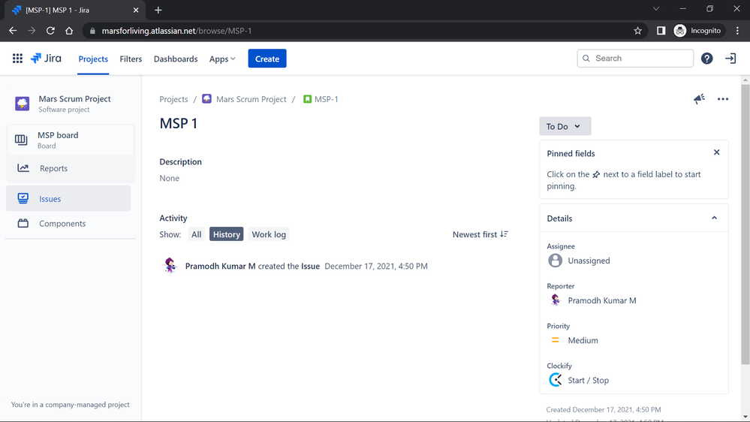Open Reports in sidebar
The image size is (750, 422).
71,168
